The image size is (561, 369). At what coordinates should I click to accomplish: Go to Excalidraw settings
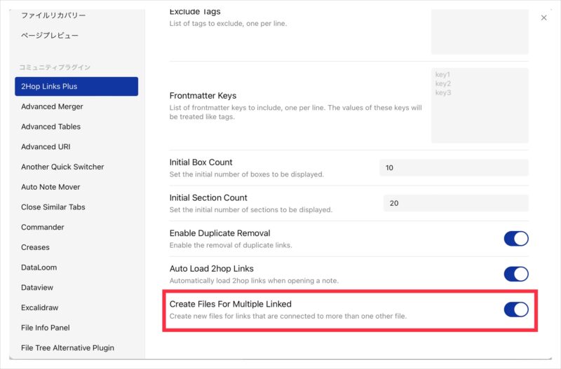click(x=39, y=307)
